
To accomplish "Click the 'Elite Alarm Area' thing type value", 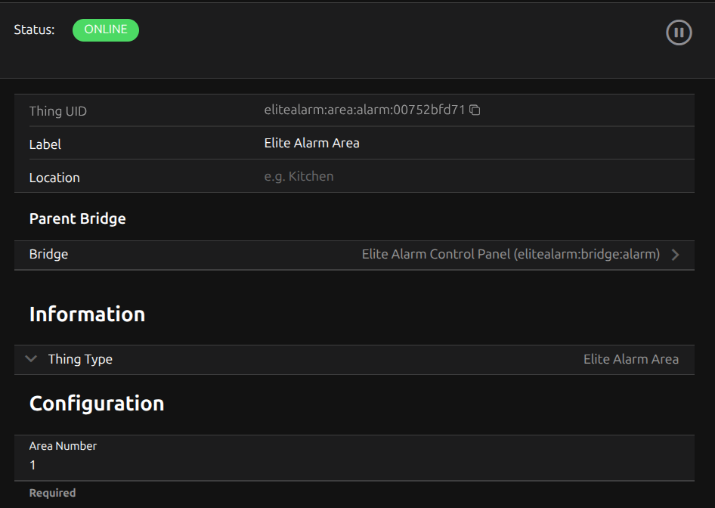I will point(630,359).
